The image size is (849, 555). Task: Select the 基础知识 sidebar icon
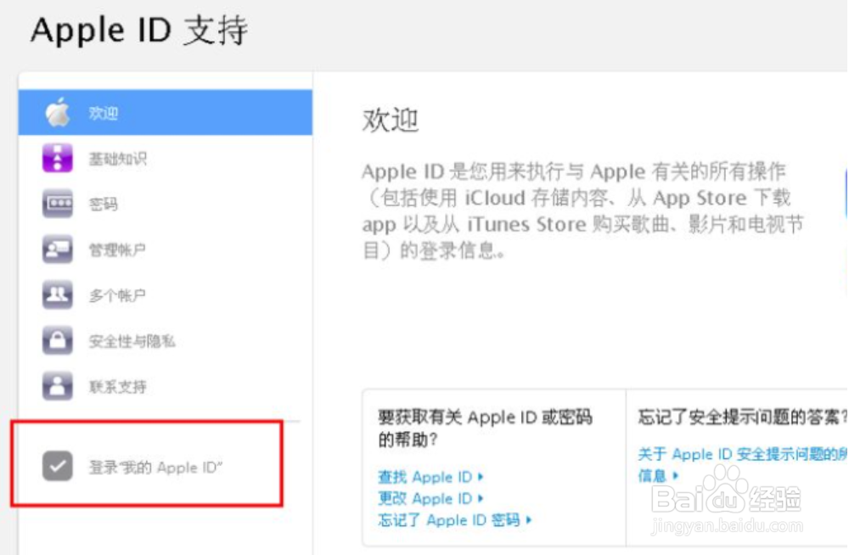point(57,158)
